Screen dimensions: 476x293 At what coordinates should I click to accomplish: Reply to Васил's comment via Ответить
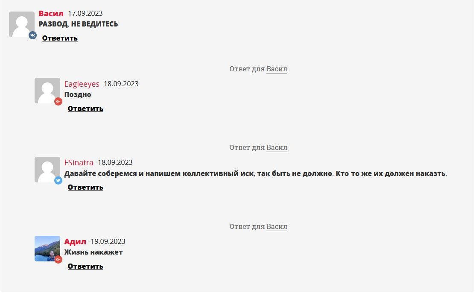tap(60, 38)
